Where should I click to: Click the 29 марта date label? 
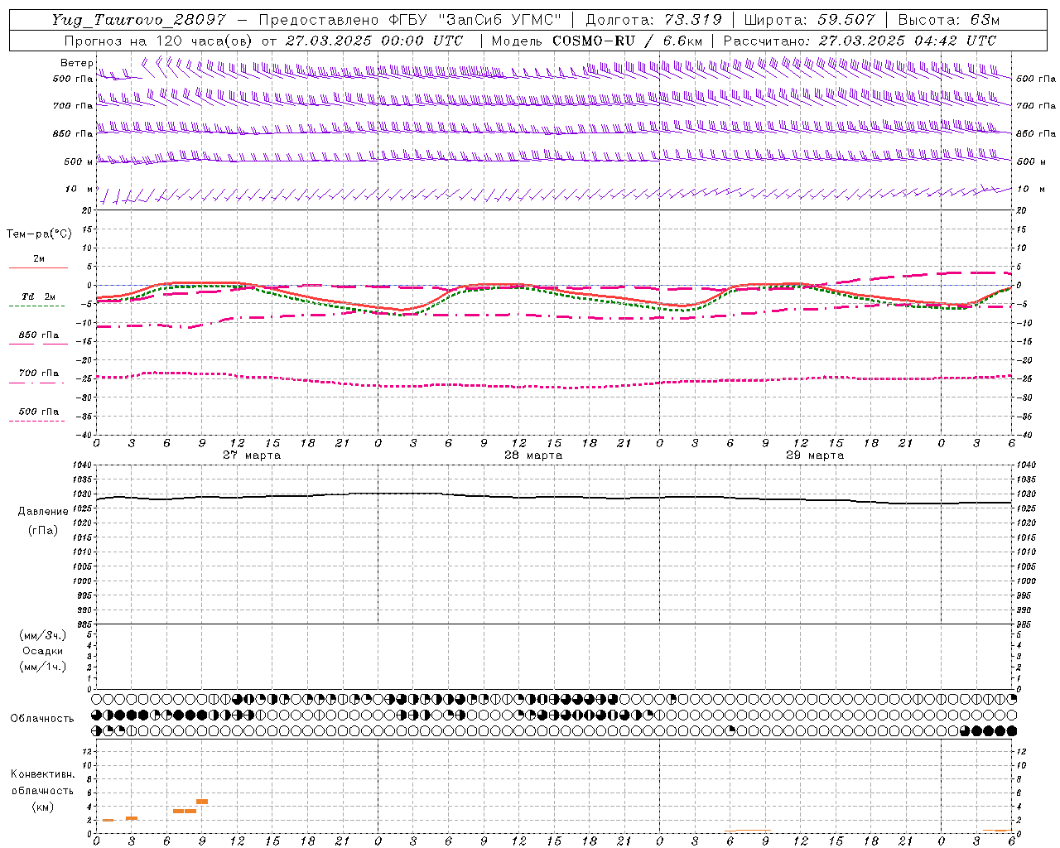click(x=815, y=455)
